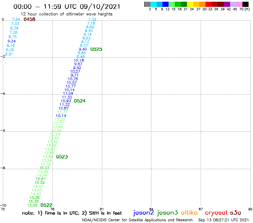Click the 11.04 wave height value
Image resolution: width=253 pixels, height=223 pixels.
68,93
